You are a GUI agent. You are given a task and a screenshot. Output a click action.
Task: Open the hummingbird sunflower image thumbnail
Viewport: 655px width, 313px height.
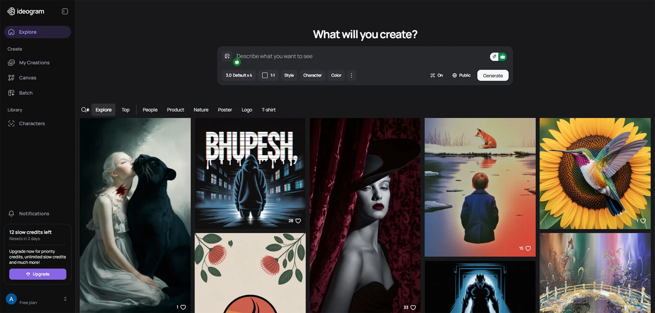tap(595, 174)
